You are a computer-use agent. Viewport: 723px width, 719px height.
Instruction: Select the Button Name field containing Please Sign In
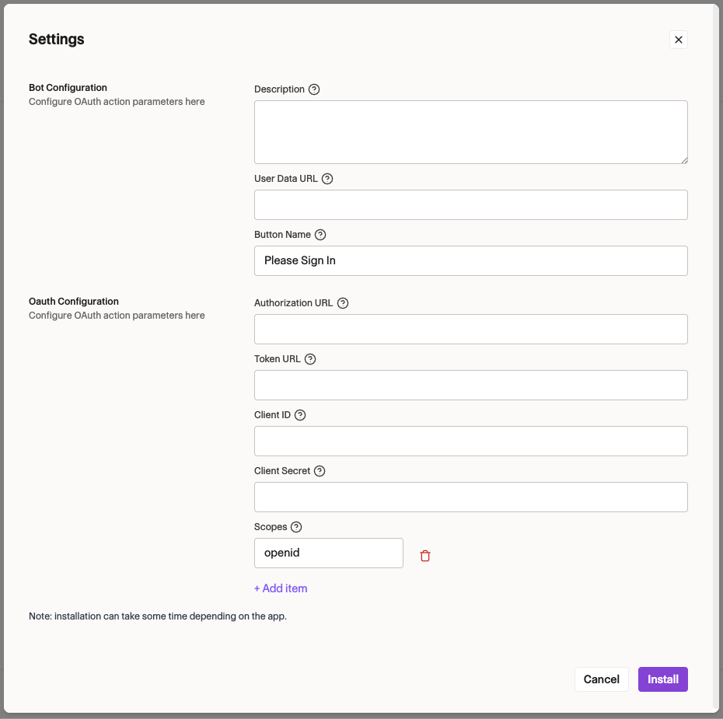click(x=470, y=260)
